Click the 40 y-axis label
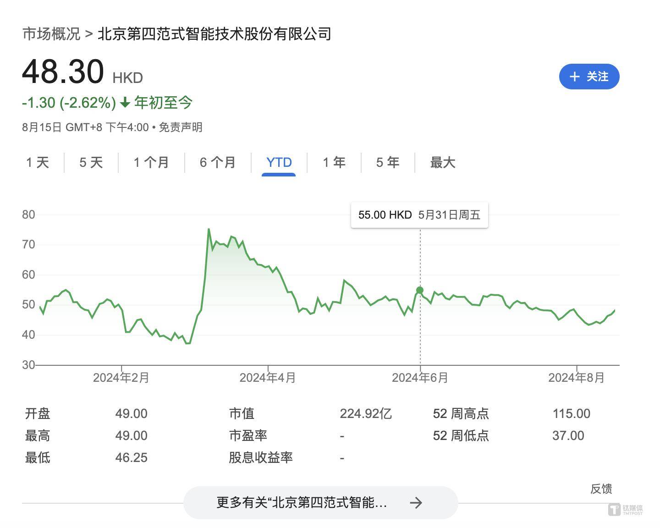Viewport: 660px width, 528px height. point(28,335)
